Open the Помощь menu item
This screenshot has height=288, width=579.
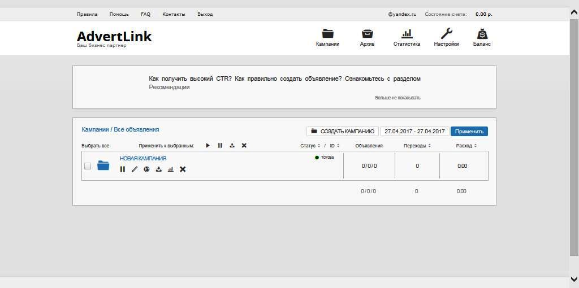[x=119, y=14]
